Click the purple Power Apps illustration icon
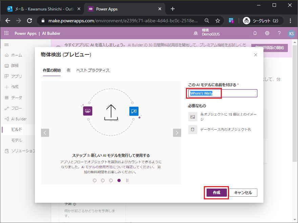Screen dimensions: 298x223 point(88,111)
